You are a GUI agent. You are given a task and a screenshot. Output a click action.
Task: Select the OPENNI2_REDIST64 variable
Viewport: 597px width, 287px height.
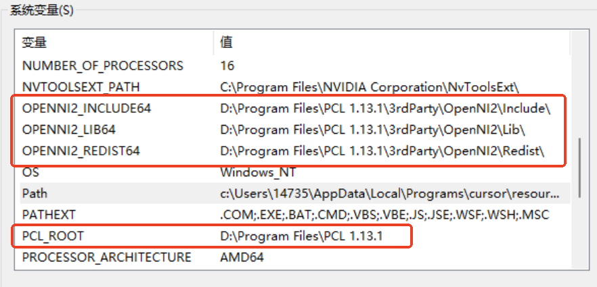click(x=81, y=151)
